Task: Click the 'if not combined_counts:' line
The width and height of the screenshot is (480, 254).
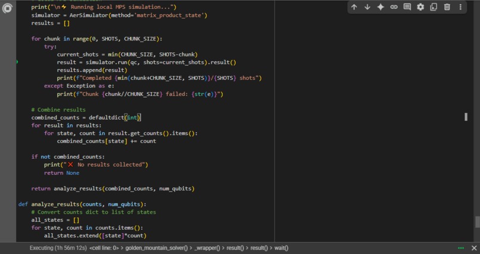Action: tap(68, 157)
